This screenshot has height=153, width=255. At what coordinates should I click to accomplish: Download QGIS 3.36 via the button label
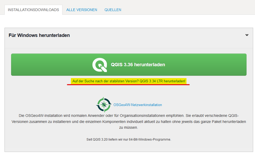(x=138, y=65)
